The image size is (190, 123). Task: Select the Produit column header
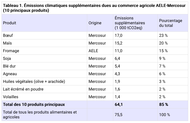click(x=10, y=23)
